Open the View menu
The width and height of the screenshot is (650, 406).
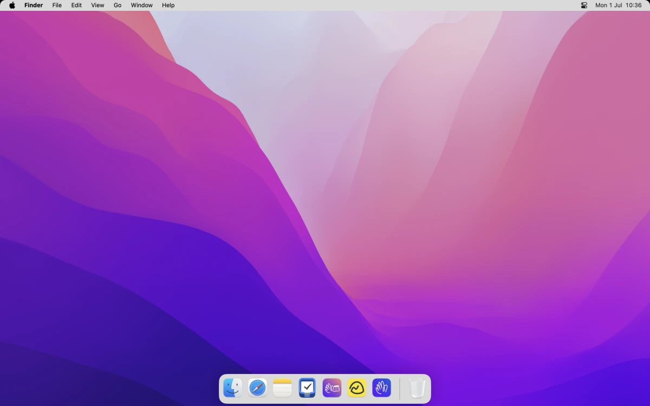[x=97, y=5]
